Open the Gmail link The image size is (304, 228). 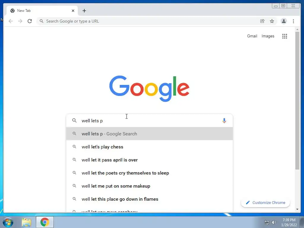[x=252, y=36]
